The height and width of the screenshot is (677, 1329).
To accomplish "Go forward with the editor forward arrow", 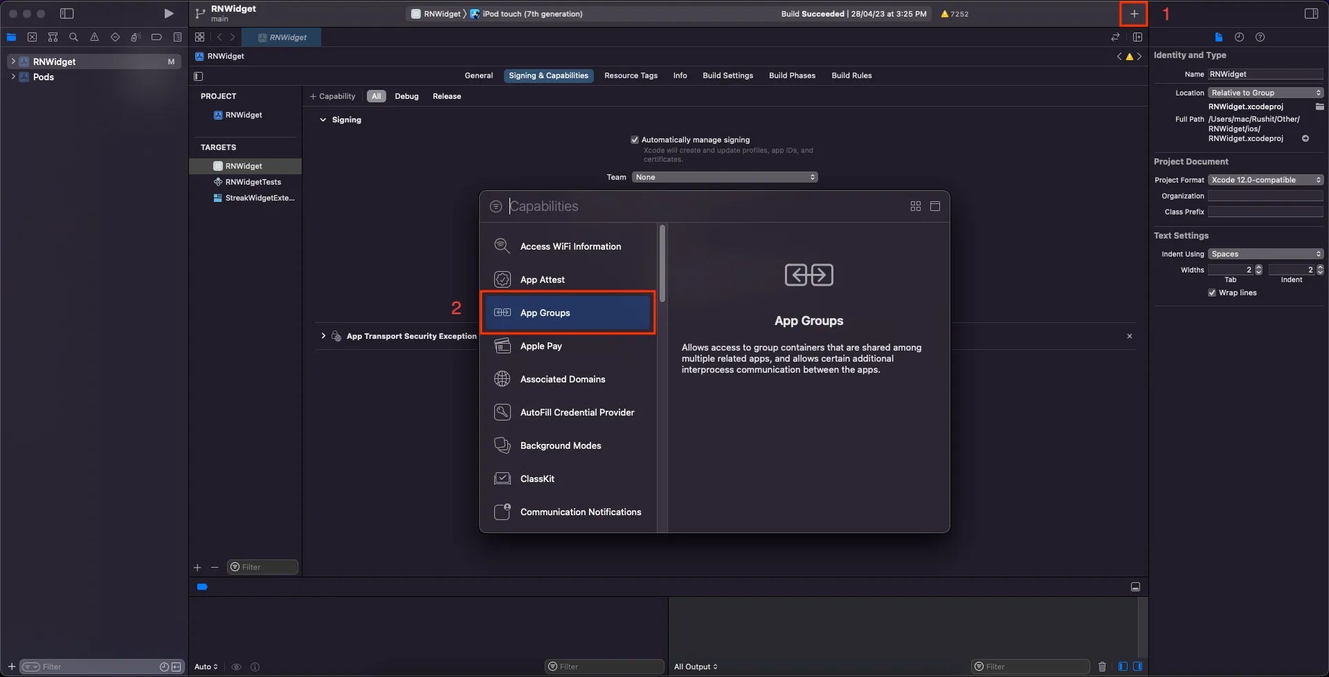I will pyautogui.click(x=233, y=37).
